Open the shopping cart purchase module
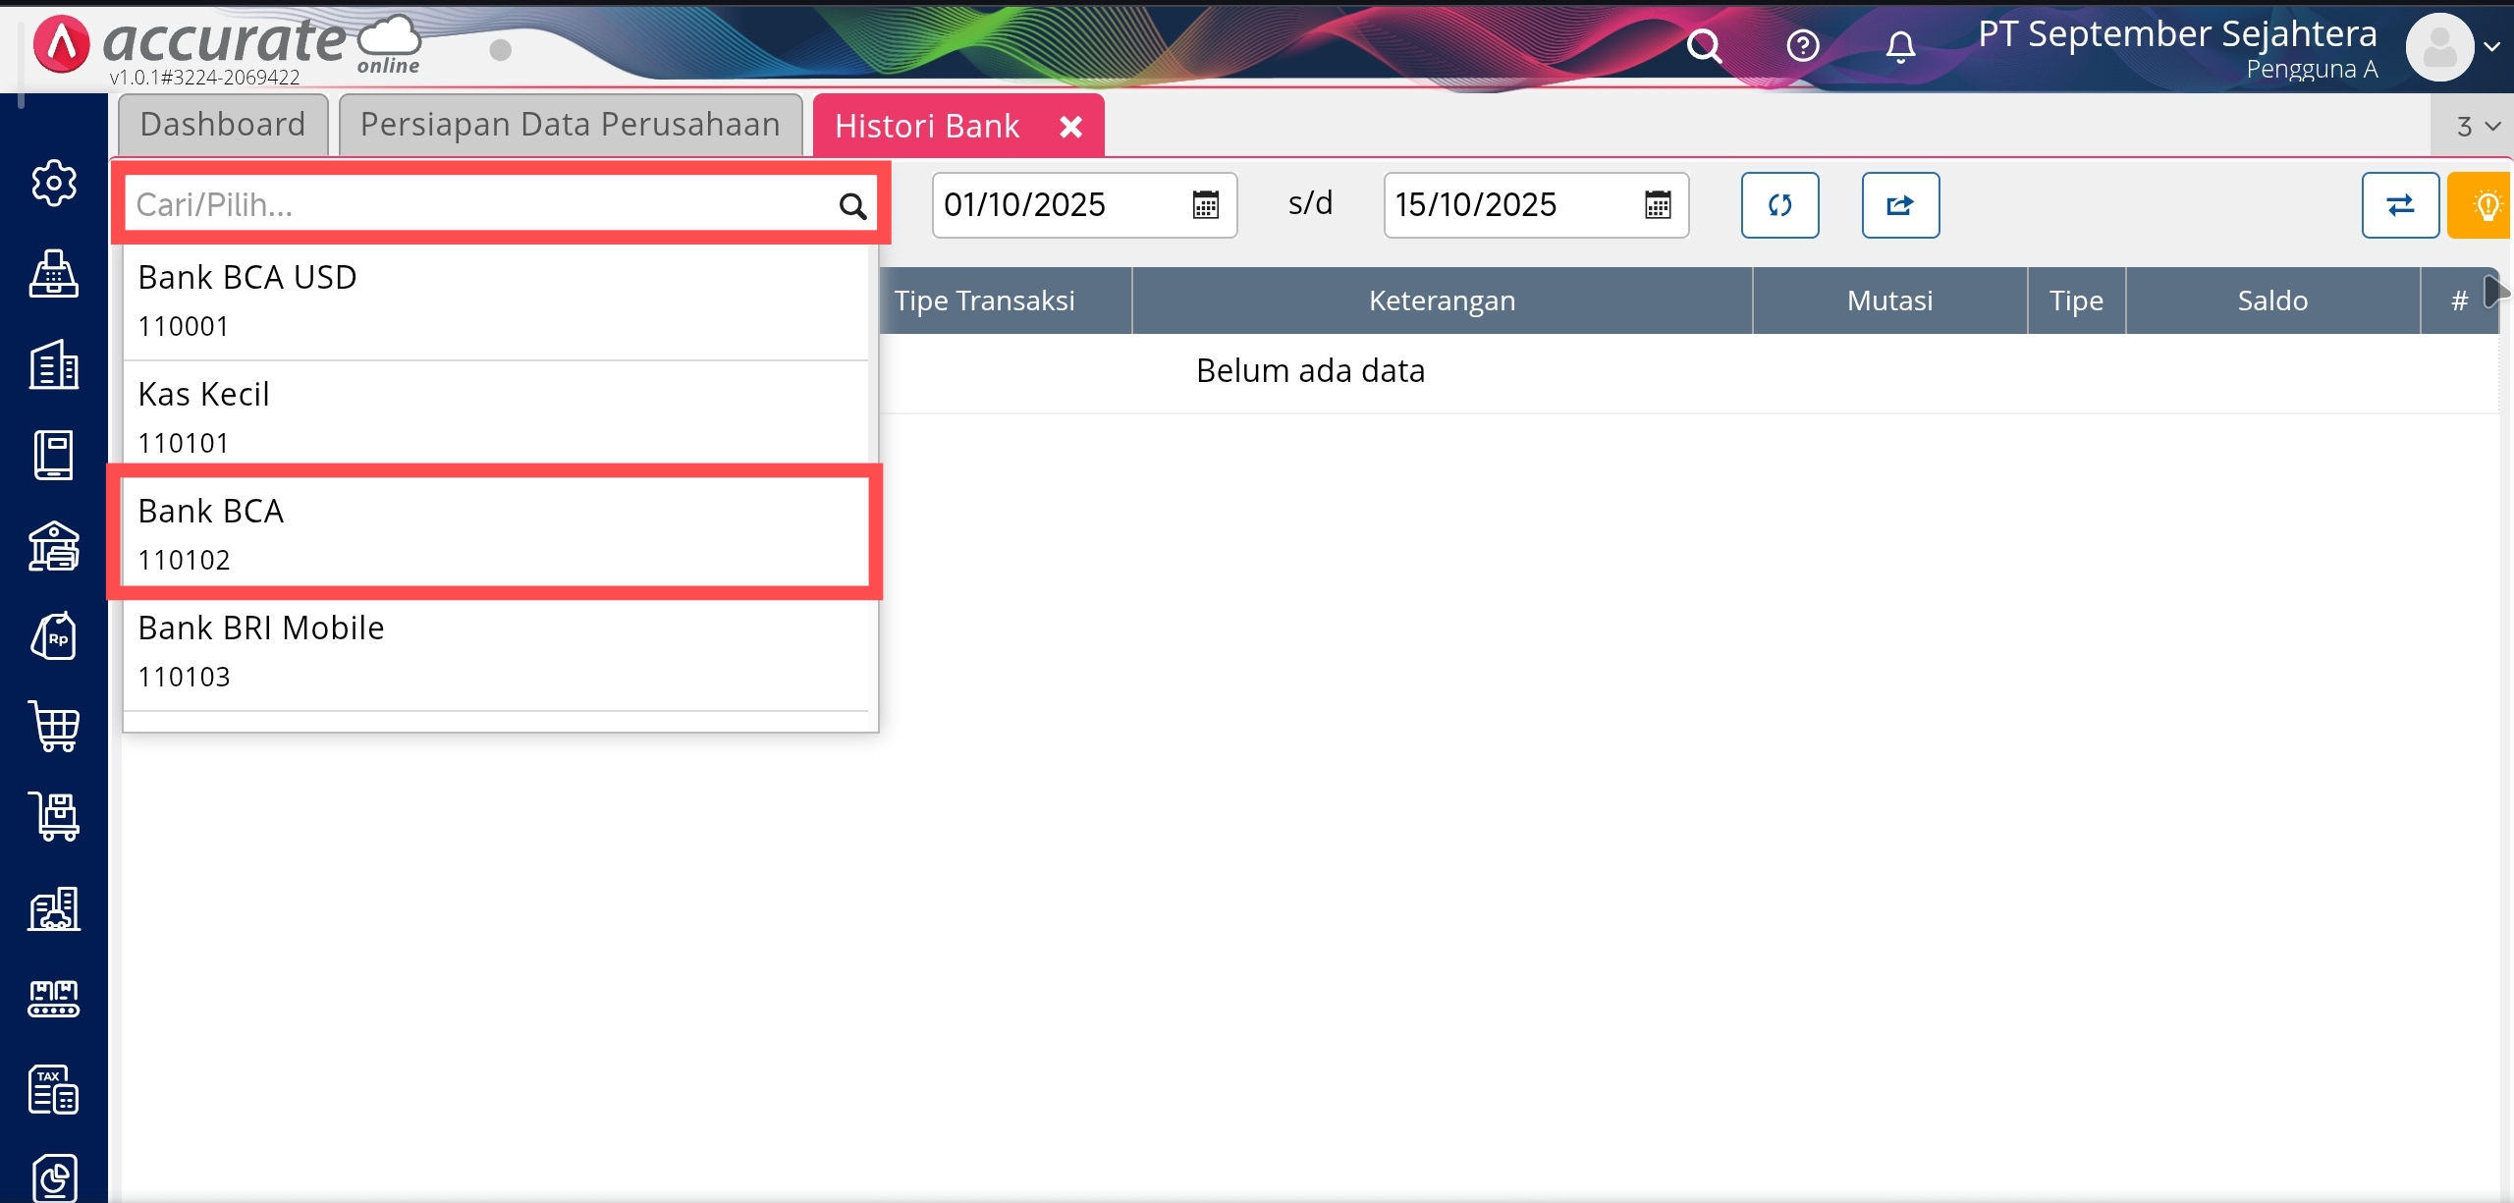The image size is (2514, 1203). pyautogui.click(x=53, y=727)
